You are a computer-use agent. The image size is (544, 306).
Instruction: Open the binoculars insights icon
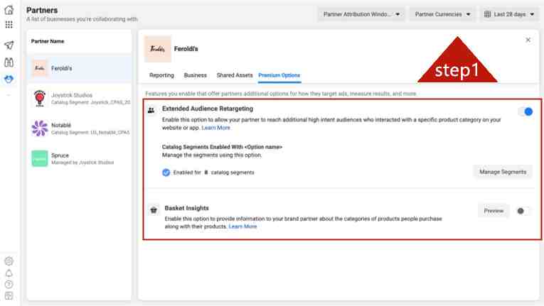9,62
